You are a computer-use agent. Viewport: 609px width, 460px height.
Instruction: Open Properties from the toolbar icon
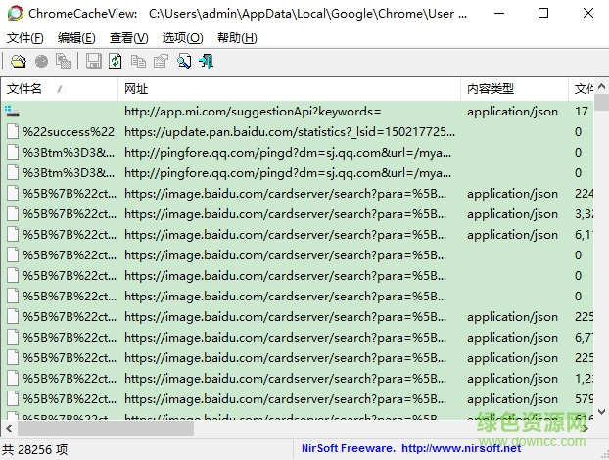pyautogui.click(x=161, y=62)
